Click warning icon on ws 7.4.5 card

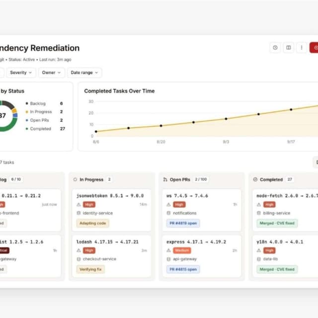tap(168, 204)
